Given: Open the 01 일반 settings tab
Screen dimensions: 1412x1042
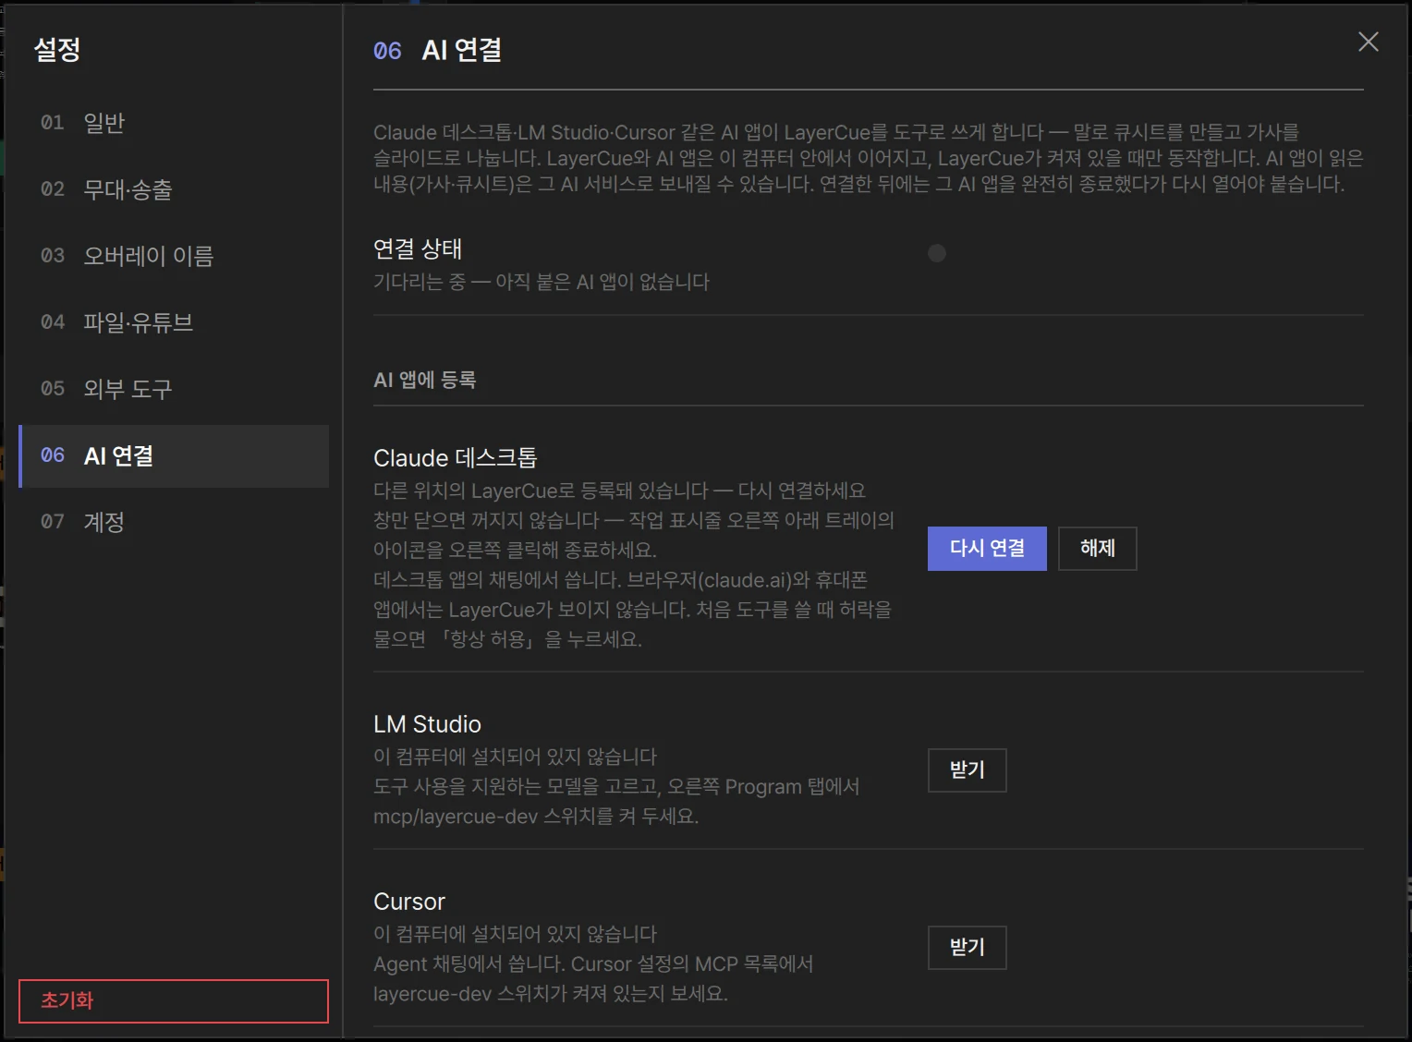Looking at the screenshot, I should (x=174, y=123).
